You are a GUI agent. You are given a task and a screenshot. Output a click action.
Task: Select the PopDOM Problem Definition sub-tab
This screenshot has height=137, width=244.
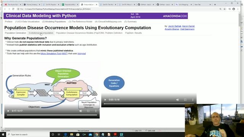click(x=89, y=33)
